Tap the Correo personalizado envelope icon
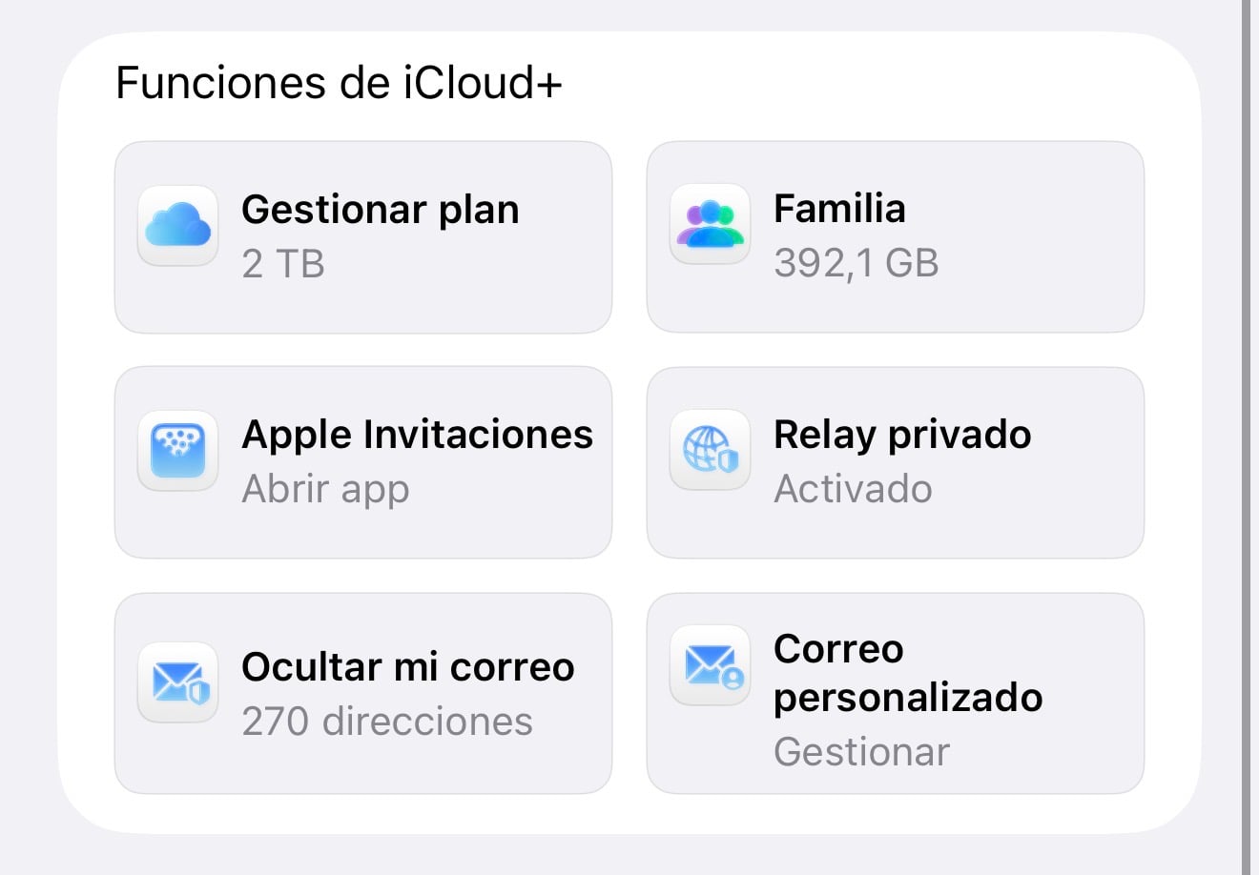The height and width of the screenshot is (875, 1259). [710, 665]
